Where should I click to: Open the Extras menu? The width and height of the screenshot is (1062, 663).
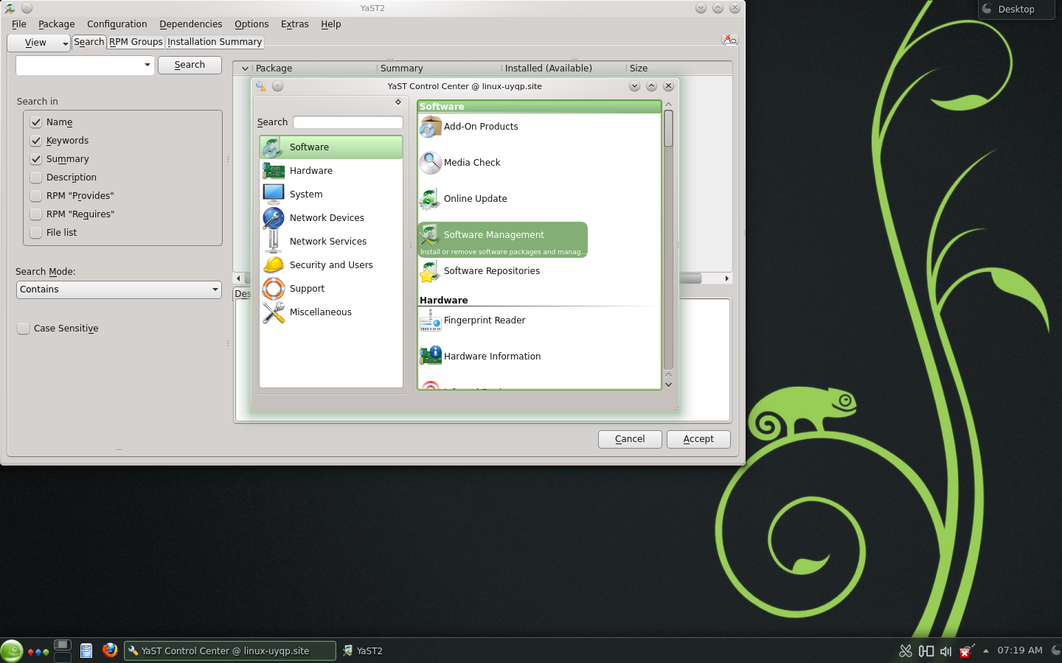pos(295,24)
